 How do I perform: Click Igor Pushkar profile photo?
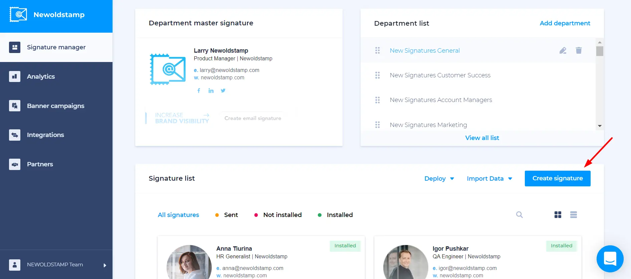point(406,262)
